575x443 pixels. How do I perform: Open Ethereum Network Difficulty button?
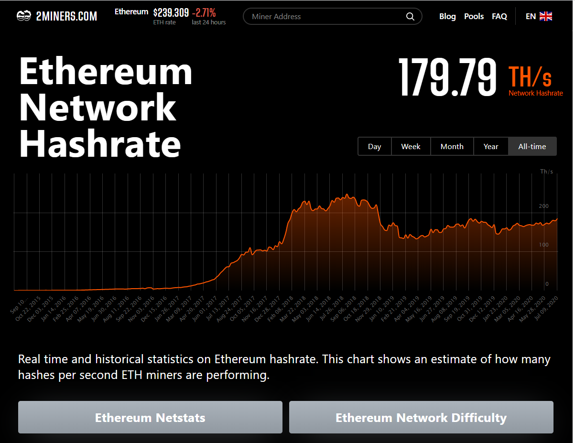click(421, 417)
